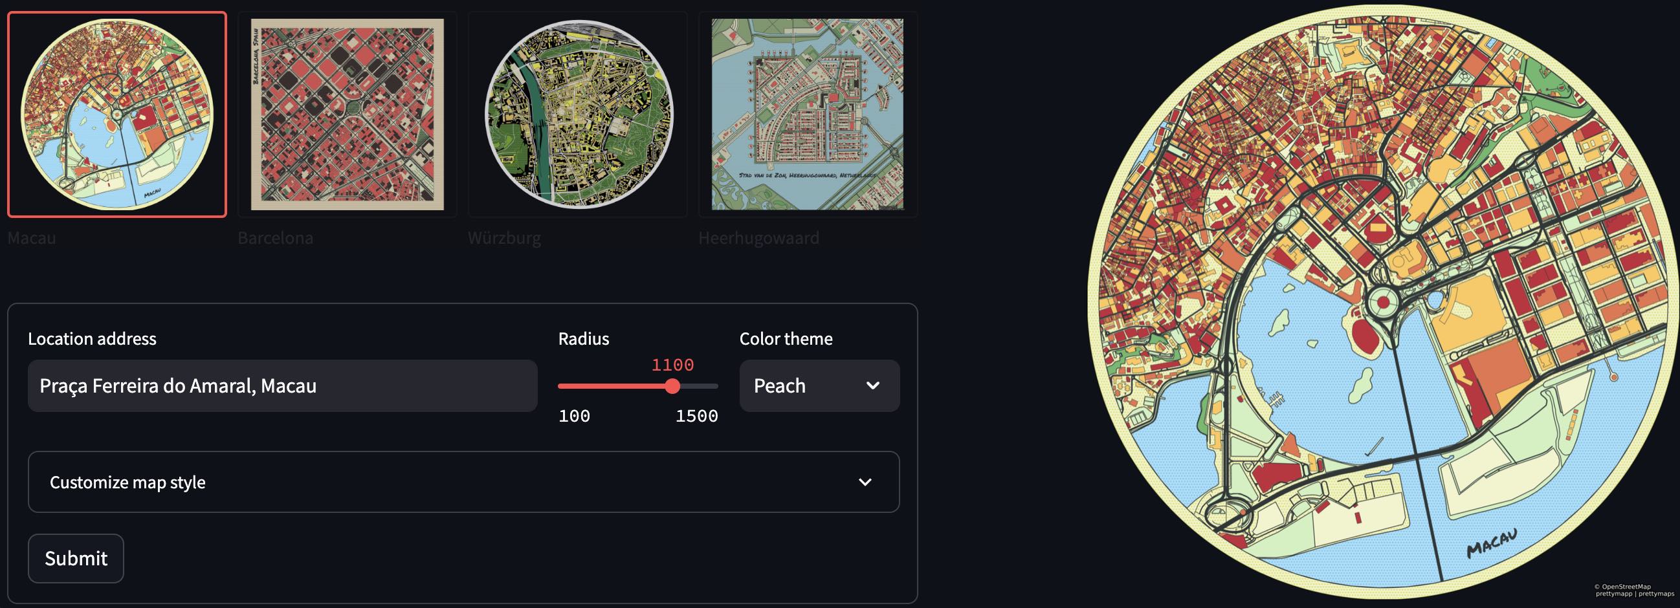The image size is (1680, 608).
Task: Click the Customize map style chevron arrow
Action: click(x=865, y=483)
